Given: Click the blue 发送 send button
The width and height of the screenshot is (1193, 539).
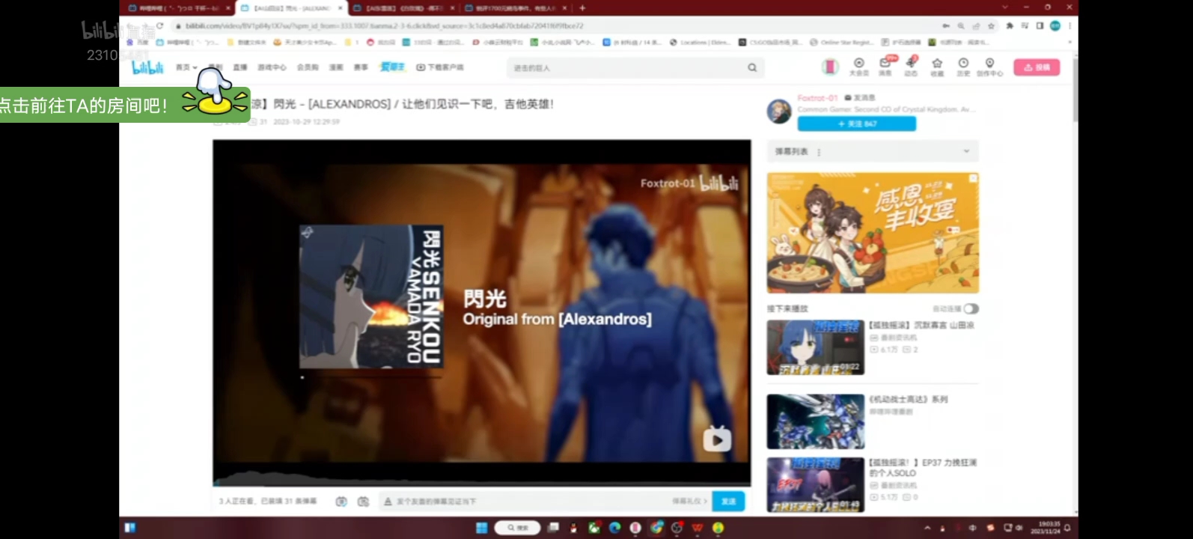Looking at the screenshot, I should tap(728, 502).
